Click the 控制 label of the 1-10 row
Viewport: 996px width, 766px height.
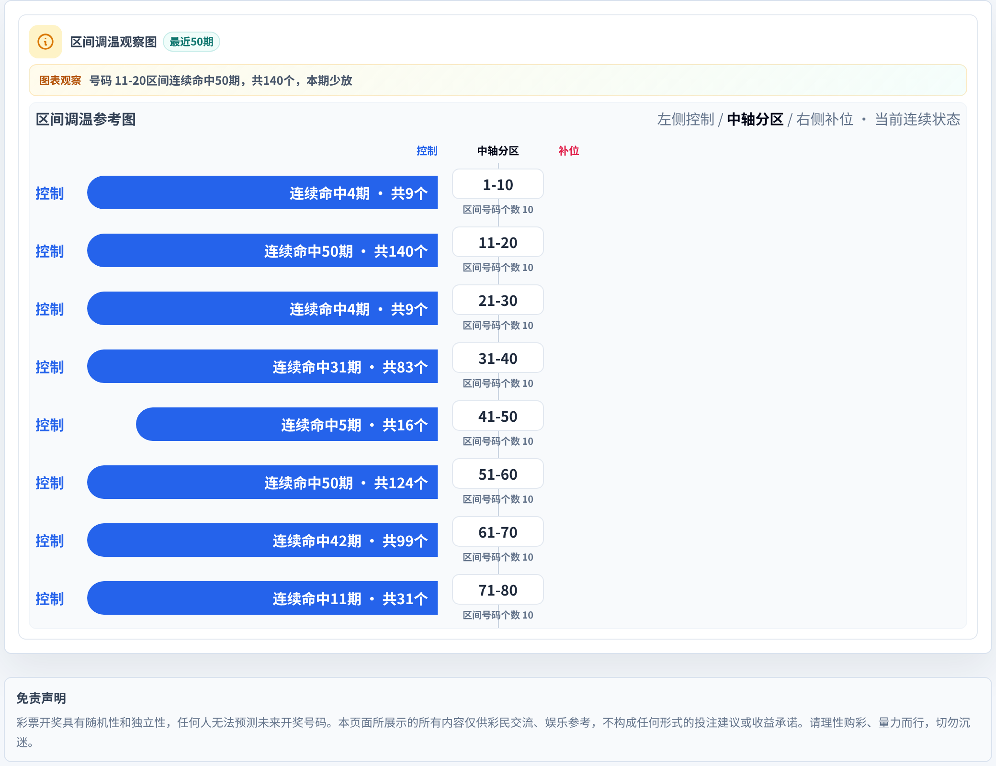pos(50,193)
